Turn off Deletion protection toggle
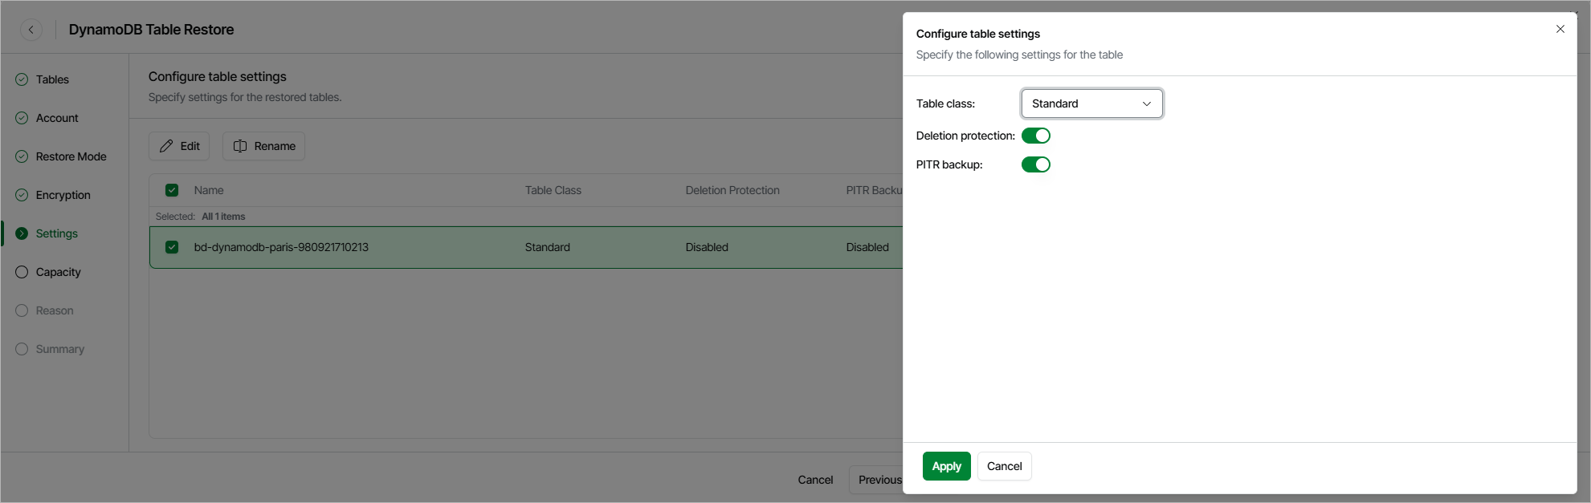Viewport: 1591px width, 503px height. [x=1035, y=136]
